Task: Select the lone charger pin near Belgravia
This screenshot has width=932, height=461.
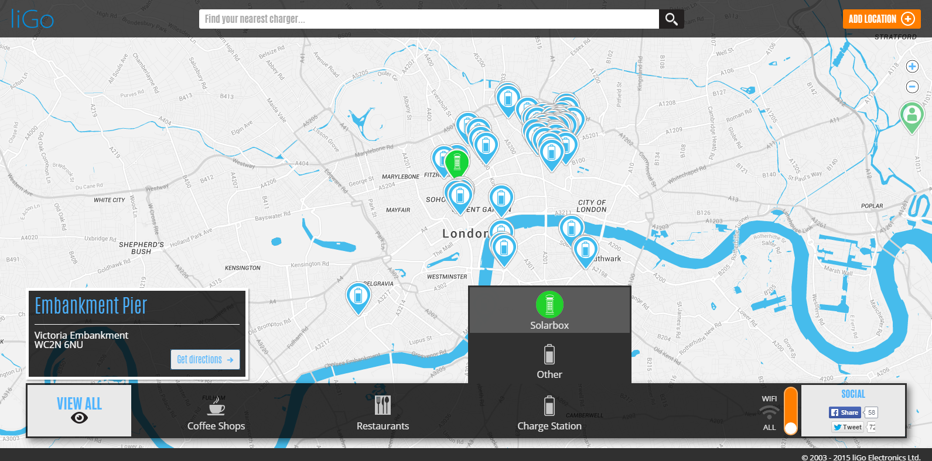Action: pyautogui.click(x=358, y=298)
